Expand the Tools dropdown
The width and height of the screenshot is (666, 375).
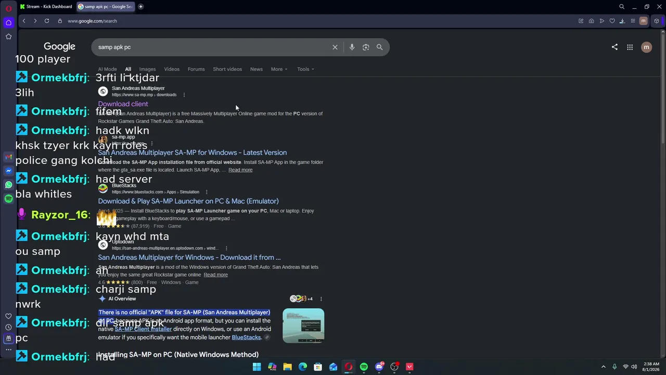[305, 69]
